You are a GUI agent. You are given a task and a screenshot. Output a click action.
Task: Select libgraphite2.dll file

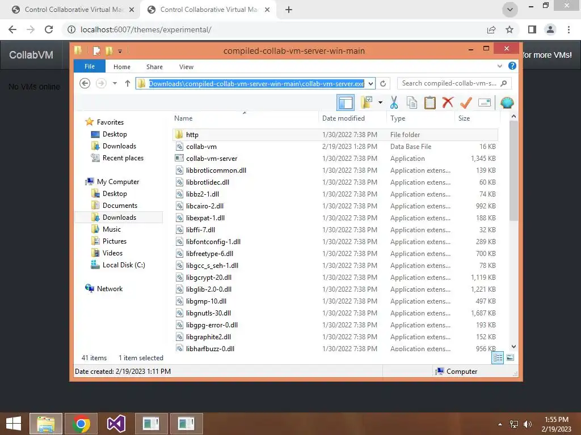(335, 336)
